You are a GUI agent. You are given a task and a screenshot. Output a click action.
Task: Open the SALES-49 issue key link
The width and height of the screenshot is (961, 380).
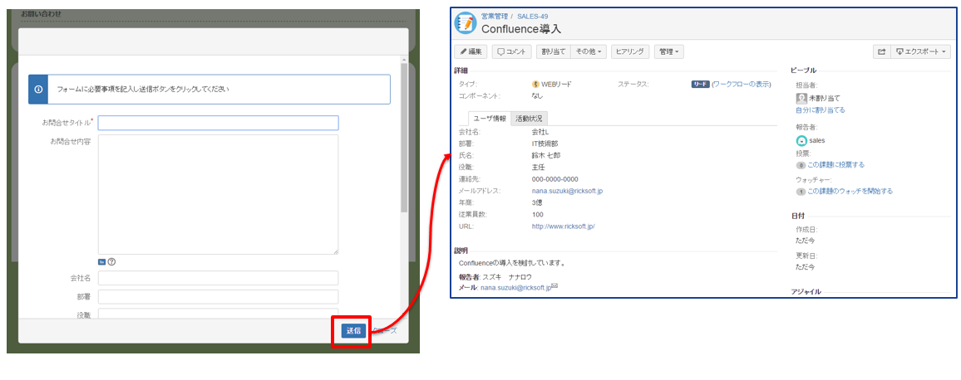point(535,16)
